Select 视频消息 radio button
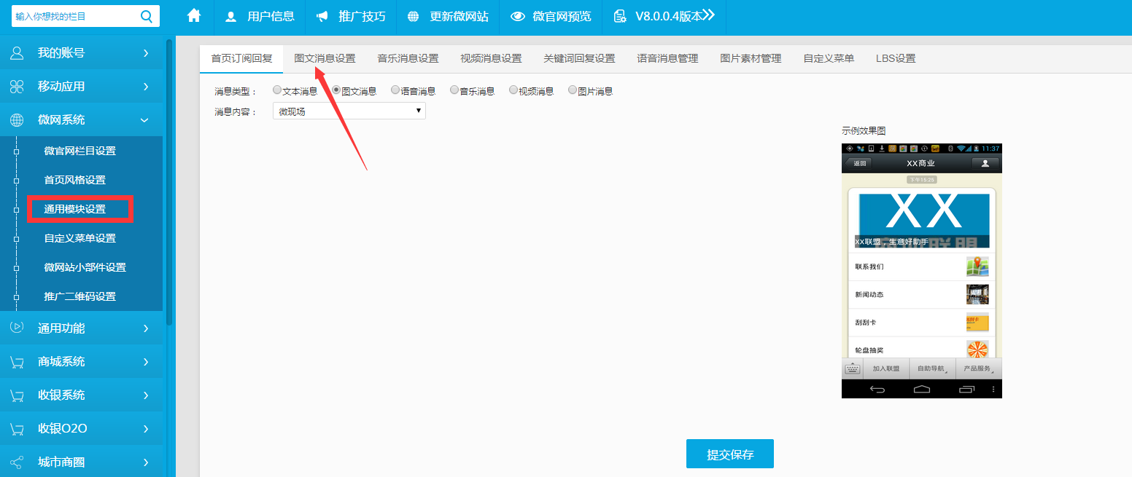Image resolution: width=1132 pixels, height=477 pixels. coord(513,90)
